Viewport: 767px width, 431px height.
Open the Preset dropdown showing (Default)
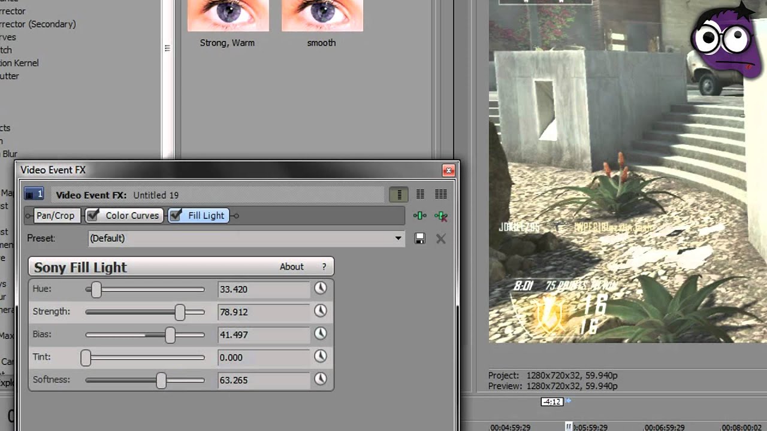coord(246,238)
